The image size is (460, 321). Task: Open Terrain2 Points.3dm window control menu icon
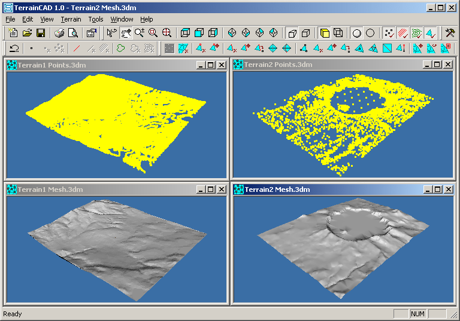pos(238,65)
